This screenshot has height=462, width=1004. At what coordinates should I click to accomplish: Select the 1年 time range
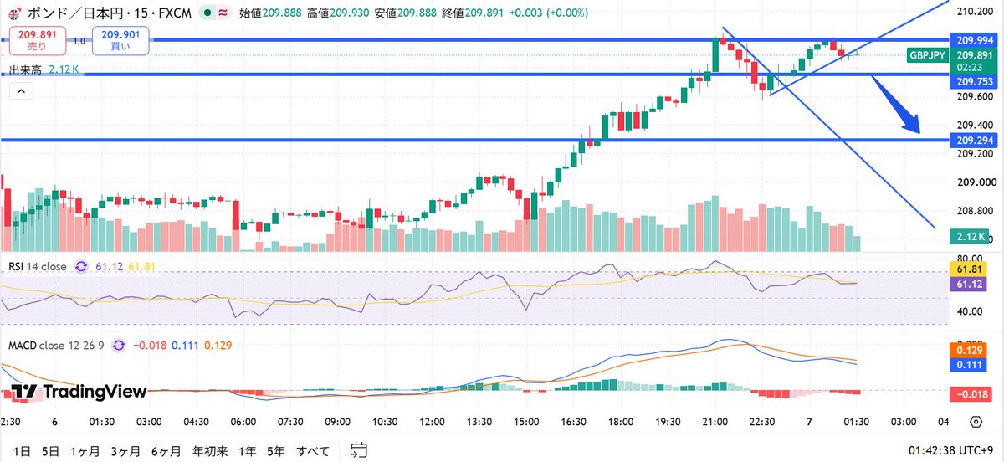coord(248,450)
